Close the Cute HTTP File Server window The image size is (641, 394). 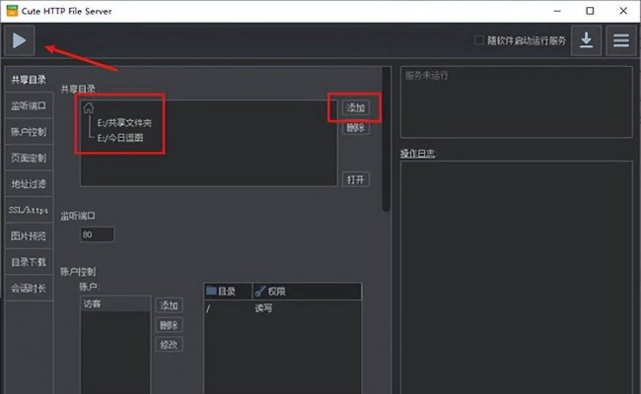pyautogui.click(x=623, y=11)
